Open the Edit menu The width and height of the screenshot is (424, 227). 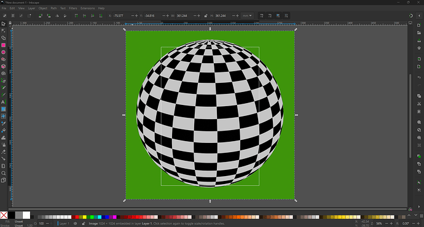point(12,8)
